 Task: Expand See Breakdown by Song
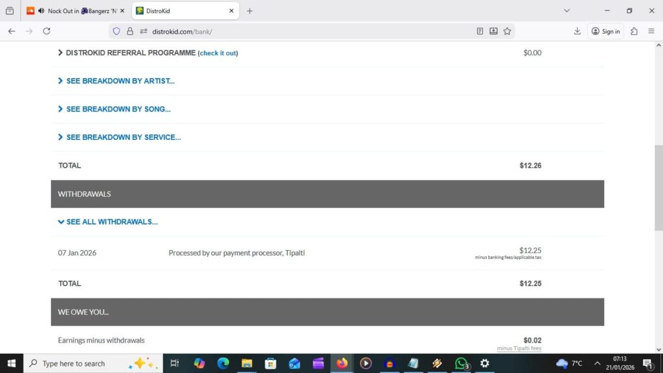[114, 109]
